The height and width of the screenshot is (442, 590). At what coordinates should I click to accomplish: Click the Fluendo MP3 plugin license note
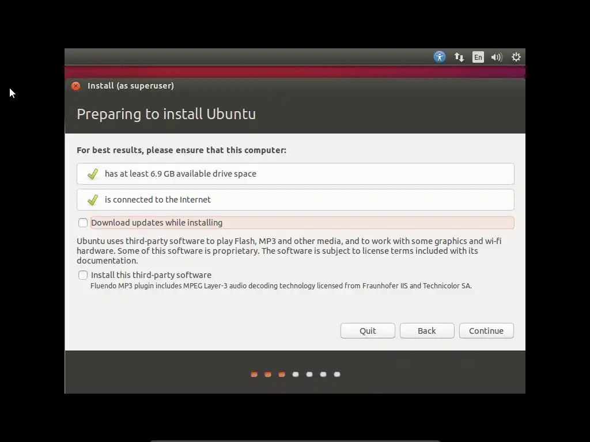tap(281, 286)
